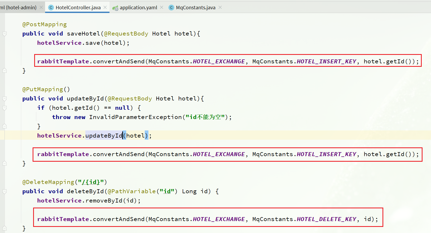The image size is (431, 233).
Task: Click the removeById method call
Action: coord(104,201)
